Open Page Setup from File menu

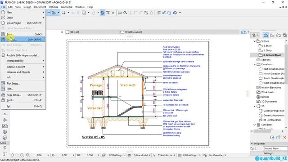(x=23, y=95)
